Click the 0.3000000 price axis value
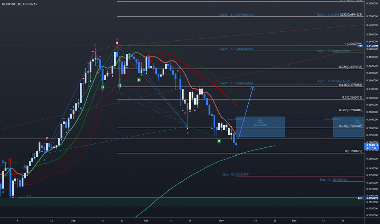Image resolution: width=380 pixels, height=224 pixels. [372, 98]
